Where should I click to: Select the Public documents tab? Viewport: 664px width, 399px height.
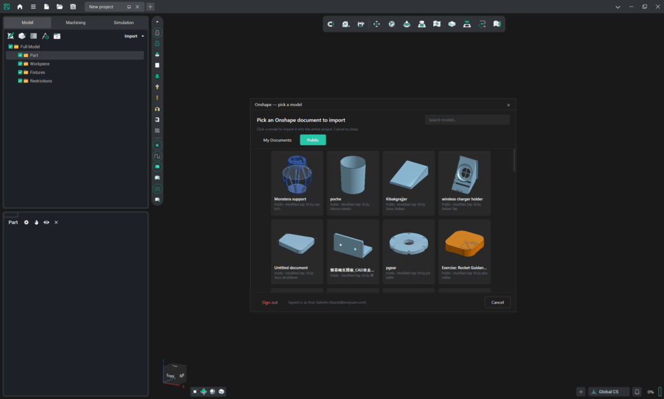point(313,140)
